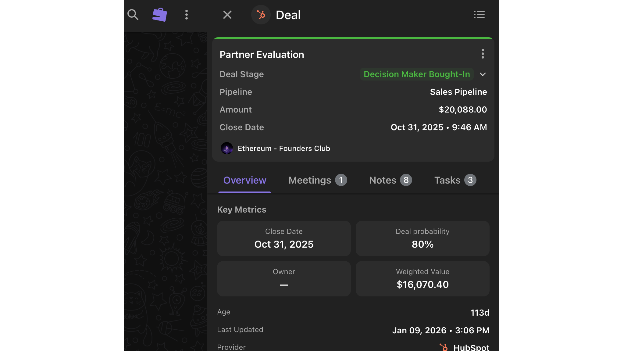This screenshot has width=624, height=351.
Task: Click the HubSpot provider icon at bottom
Action: pos(444,347)
